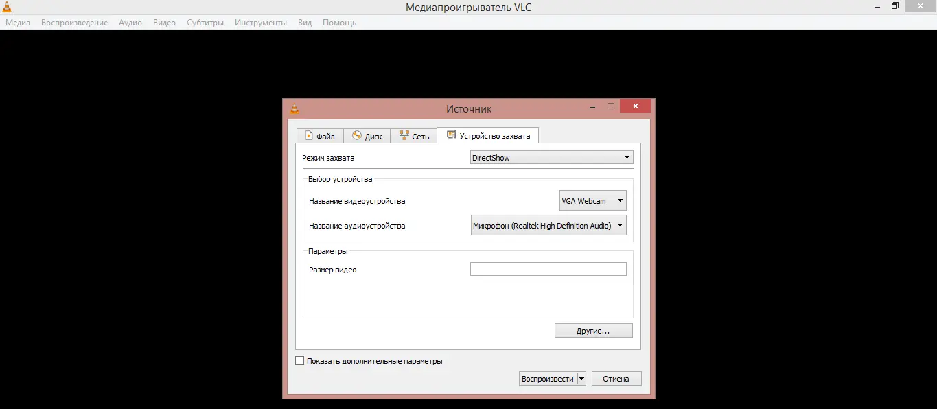Viewport: 937px width, 409px height.
Task: Open the Файл tab
Action: click(x=319, y=136)
